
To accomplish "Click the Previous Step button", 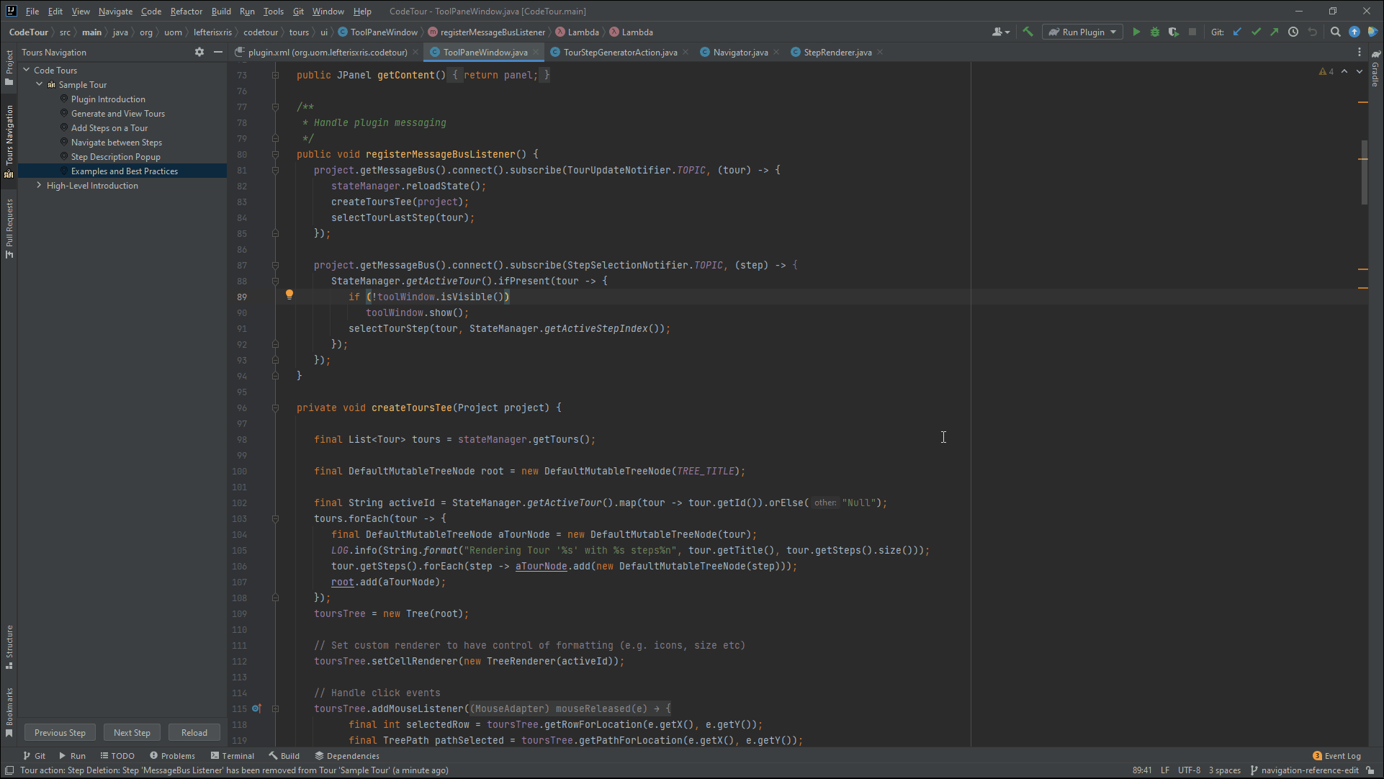I will point(60,732).
